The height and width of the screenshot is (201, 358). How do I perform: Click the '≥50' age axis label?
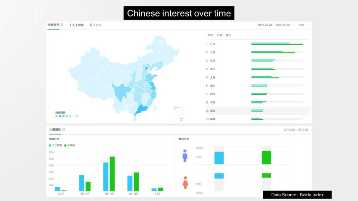[157, 194]
